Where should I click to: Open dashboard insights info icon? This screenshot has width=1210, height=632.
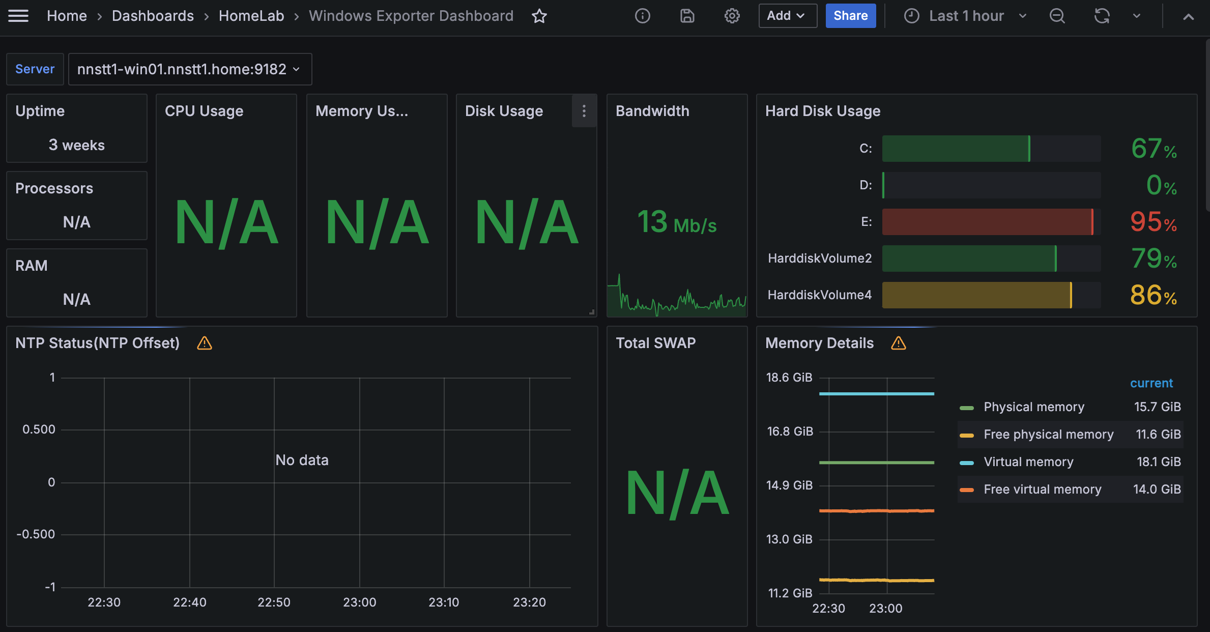point(643,16)
